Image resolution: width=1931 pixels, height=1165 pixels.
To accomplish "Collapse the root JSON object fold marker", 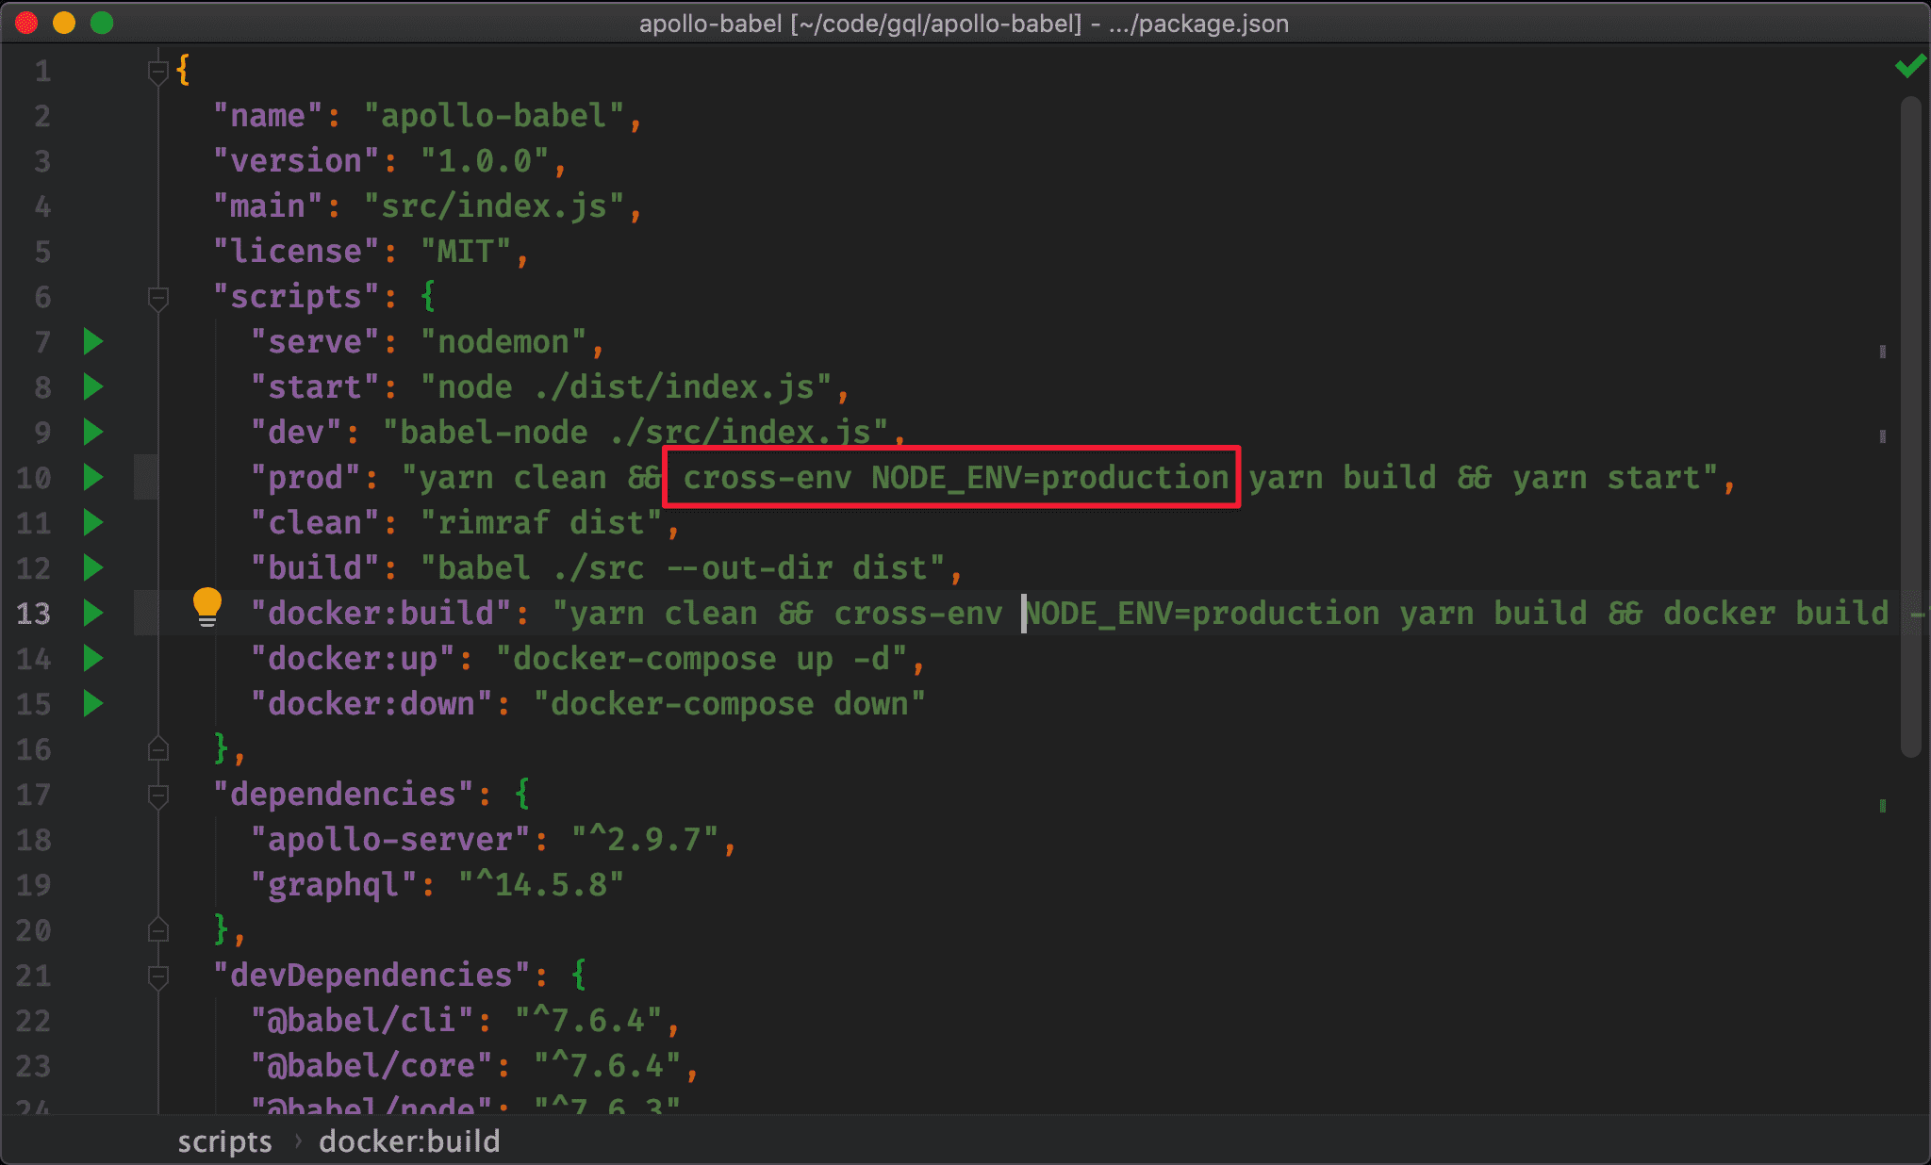I will point(158,71).
